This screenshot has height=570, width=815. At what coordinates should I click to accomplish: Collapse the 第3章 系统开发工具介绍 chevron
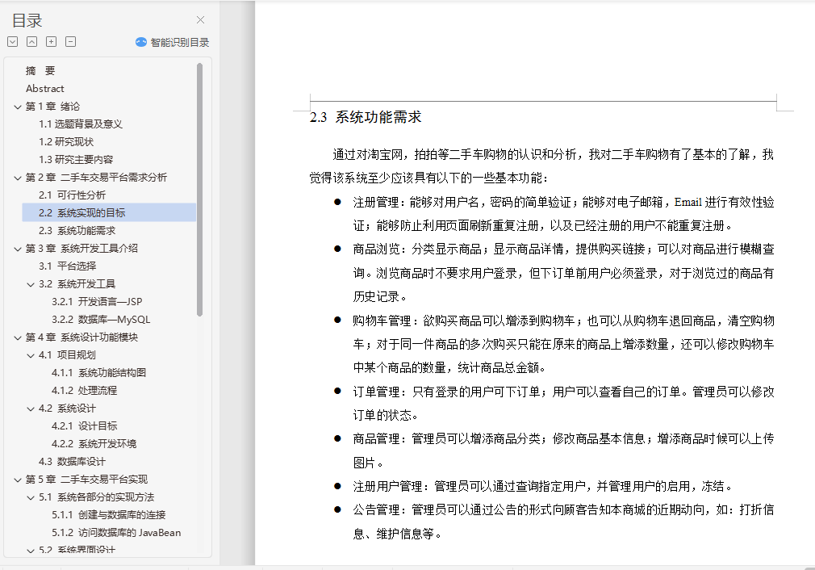18,249
